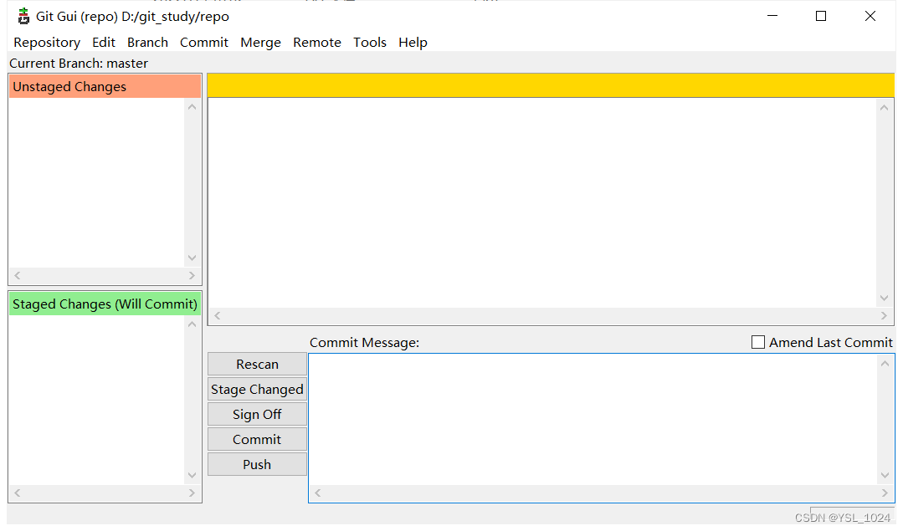This screenshot has width=903, height=531.
Task: Maximize the Git Gui window
Action: click(821, 16)
